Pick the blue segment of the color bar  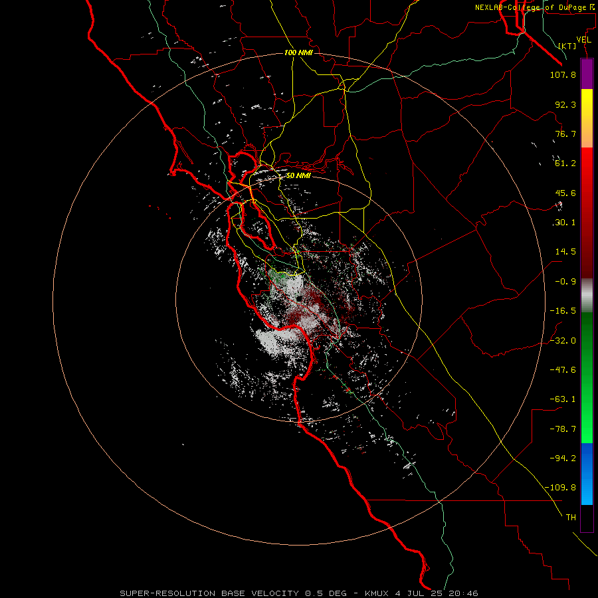[x=587, y=474]
